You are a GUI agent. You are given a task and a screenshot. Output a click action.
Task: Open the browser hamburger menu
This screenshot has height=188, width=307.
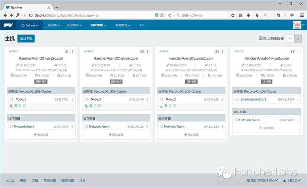tap(302, 15)
